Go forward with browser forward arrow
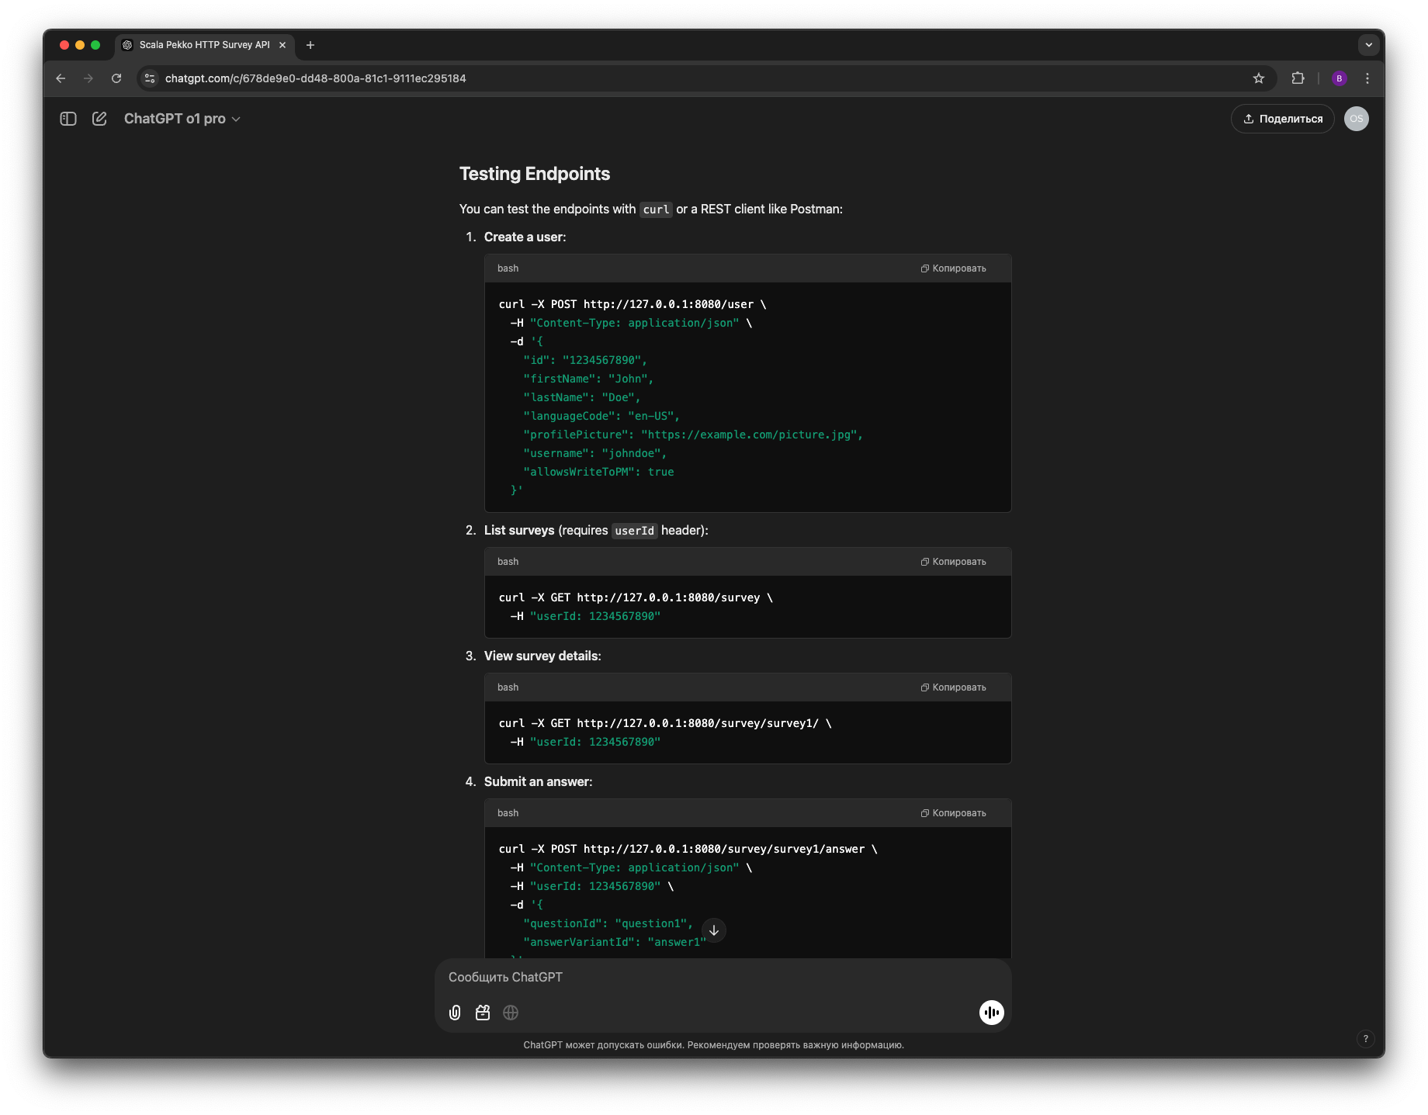The image size is (1428, 1115). pyautogui.click(x=88, y=78)
